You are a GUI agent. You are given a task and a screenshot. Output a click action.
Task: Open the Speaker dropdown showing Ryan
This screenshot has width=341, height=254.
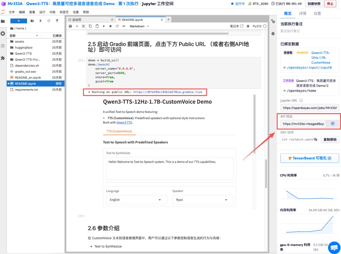point(203,200)
